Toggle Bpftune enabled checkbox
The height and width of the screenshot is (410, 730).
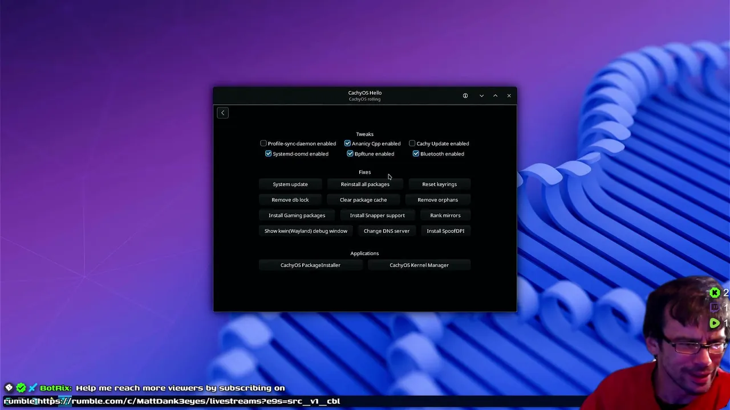(x=350, y=154)
